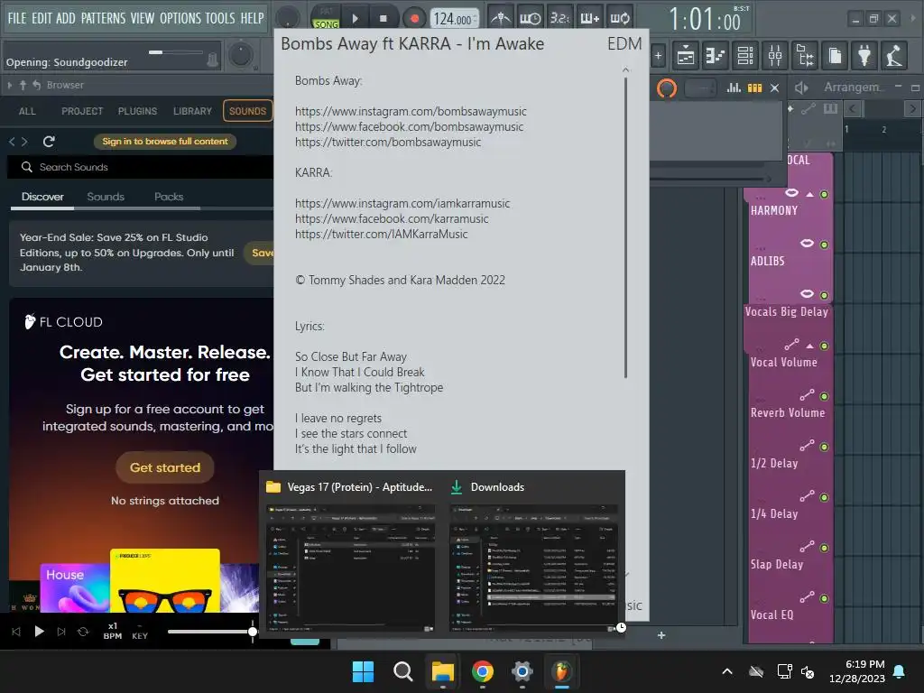Go back in Sounds browser navigation
The image size is (924, 693).
point(12,142)
